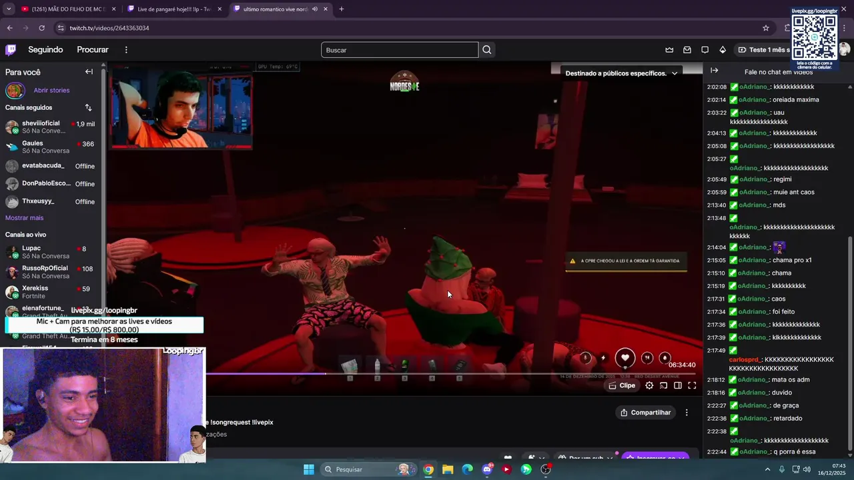Viewport: 854px width, 480px height.
Task: Open Chrome's tab search dropdown
Action: [9, 9]
